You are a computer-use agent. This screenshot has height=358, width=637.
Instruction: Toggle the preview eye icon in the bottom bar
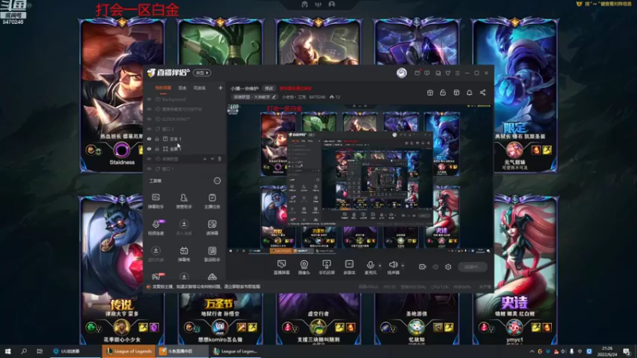coord(436,267)
